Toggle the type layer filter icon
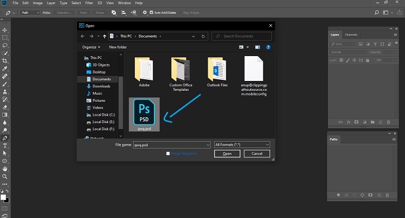This screenshot has width=405, height=218. click(x=375, y=44)
